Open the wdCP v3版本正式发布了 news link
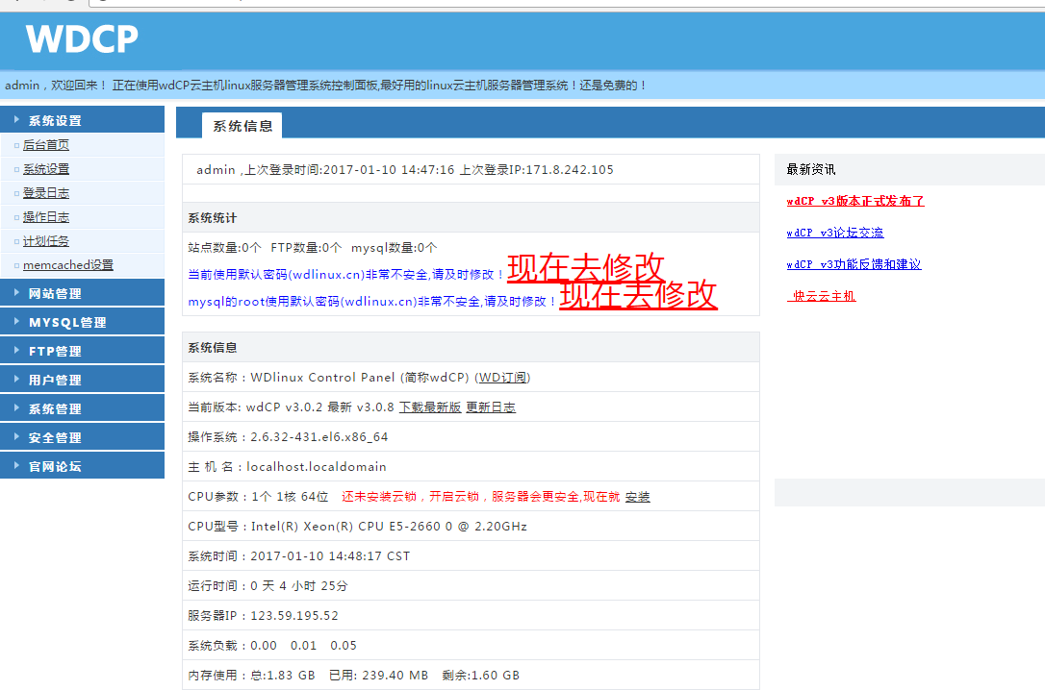Screen dimensions: 1045x690 [x=853, y=202]
